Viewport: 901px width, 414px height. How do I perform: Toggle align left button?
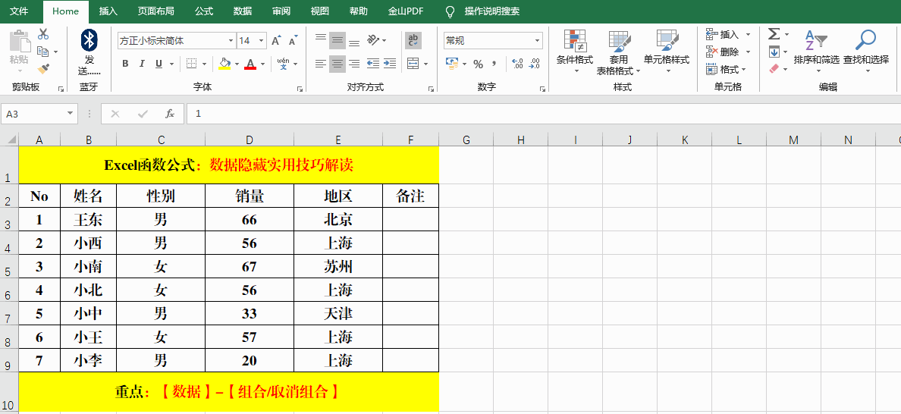point(321,64)
